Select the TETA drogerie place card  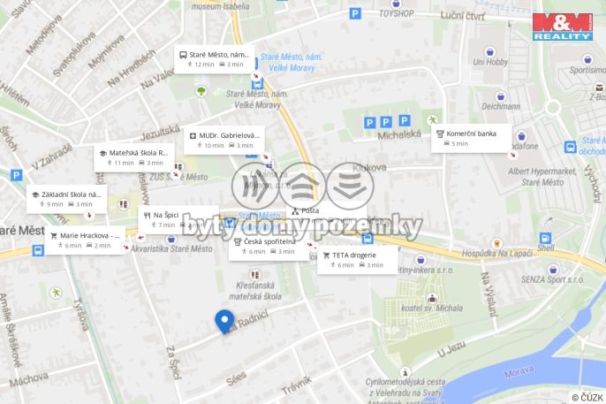tap(358, 260)
